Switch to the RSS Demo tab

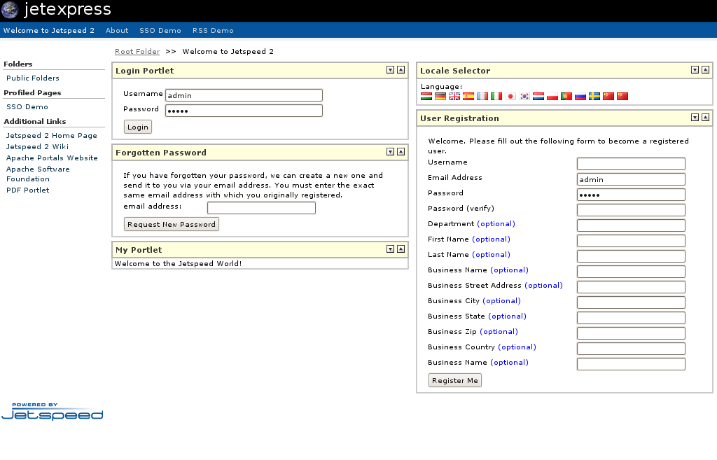pos(213,31)
